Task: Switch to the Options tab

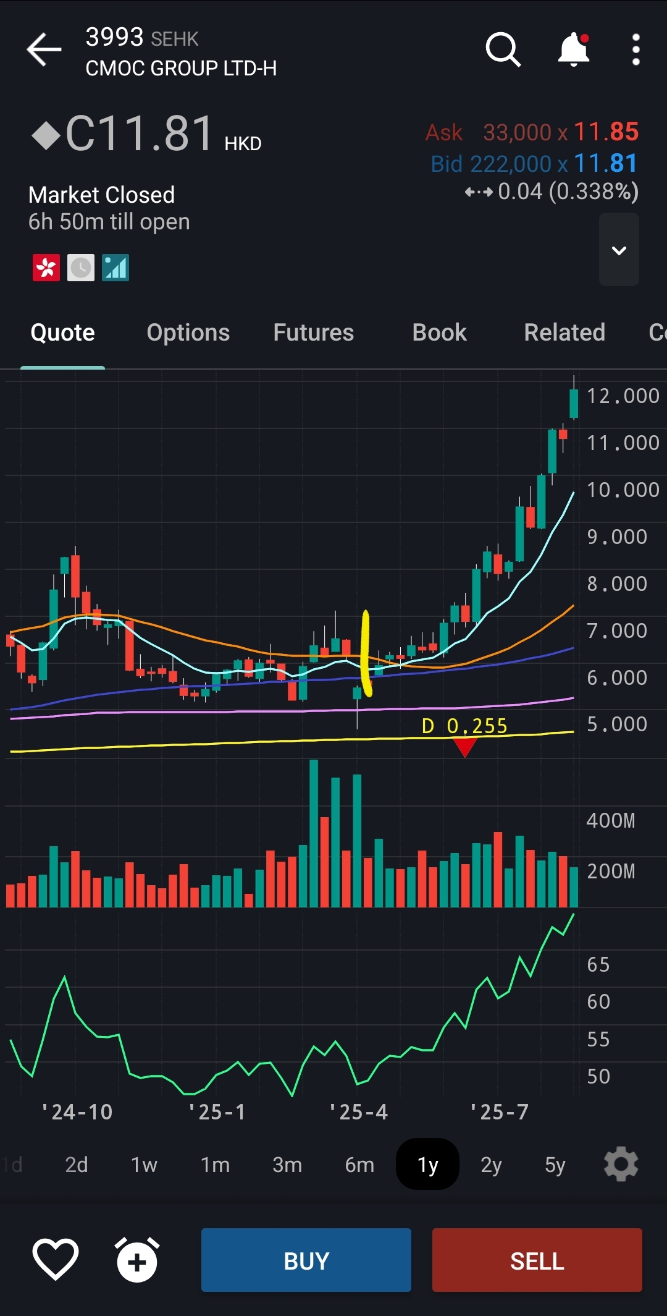Action: click(x=188, y=333)
